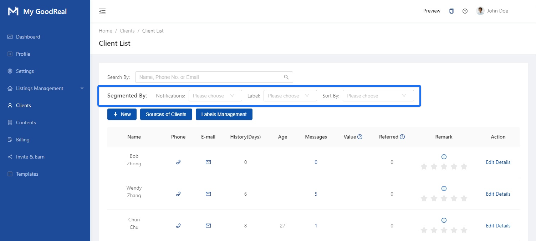Collapse the sidebar using the menu-fold icon
This screenshot has height=241, width=536.
(x=102, y=11)
